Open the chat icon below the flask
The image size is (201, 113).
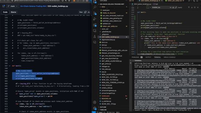(95, 42)
